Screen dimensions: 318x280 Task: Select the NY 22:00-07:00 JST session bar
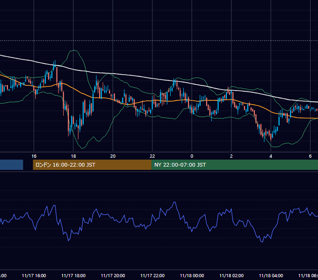point(235,165)
